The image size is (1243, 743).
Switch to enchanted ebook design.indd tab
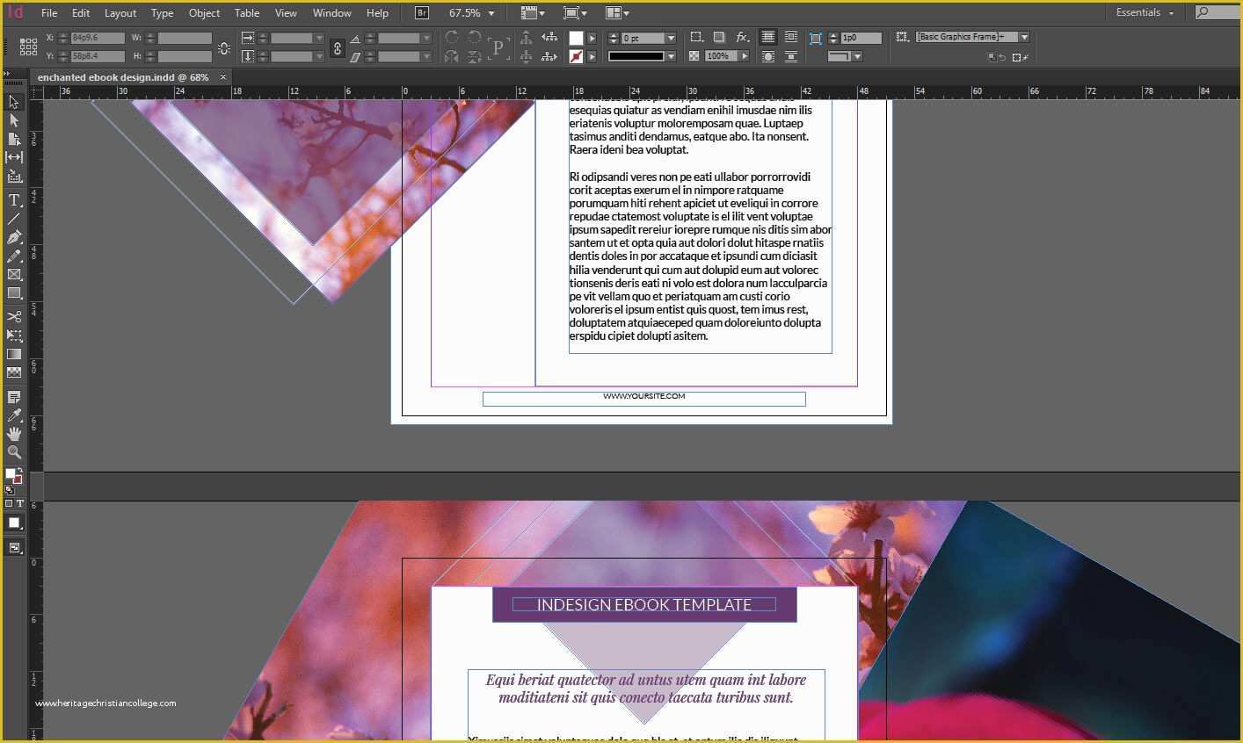(123, 77)
